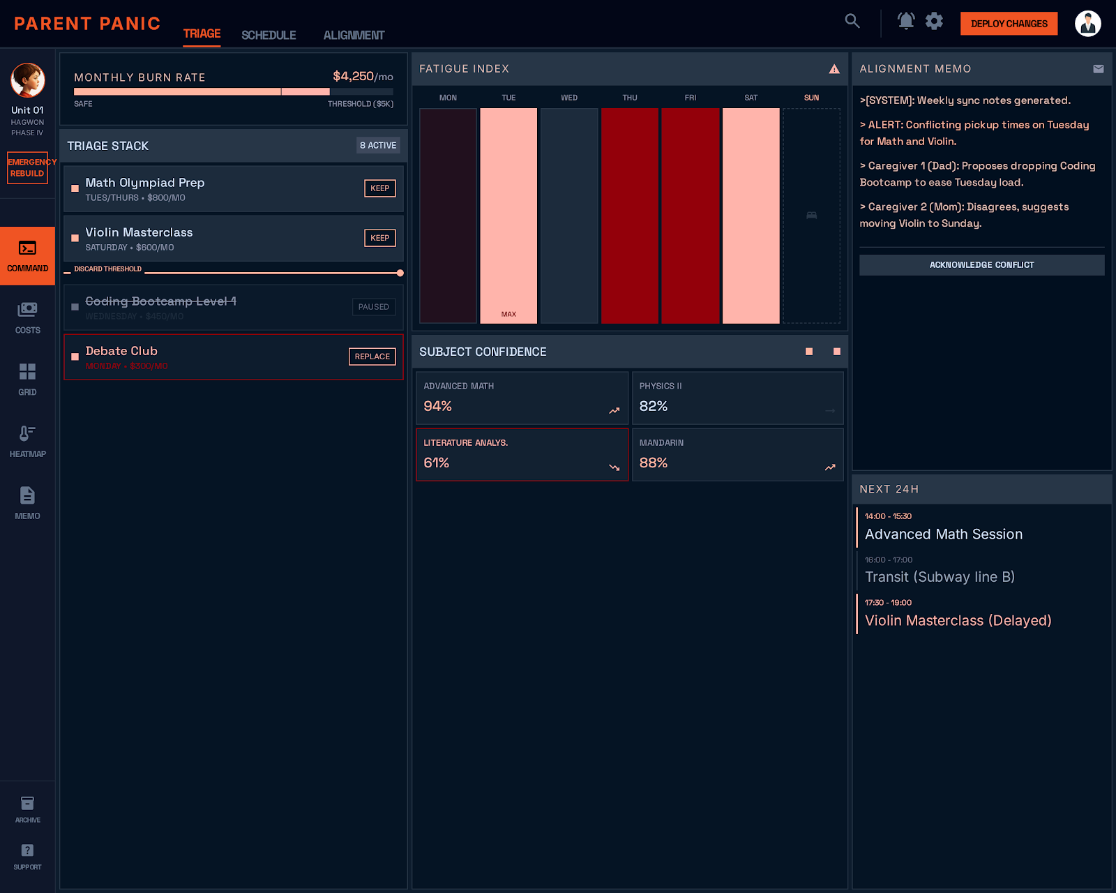1116x893 pixels.
Task: Toggle the Math Olympiad Prep checkbox
Action: point(75,188)
